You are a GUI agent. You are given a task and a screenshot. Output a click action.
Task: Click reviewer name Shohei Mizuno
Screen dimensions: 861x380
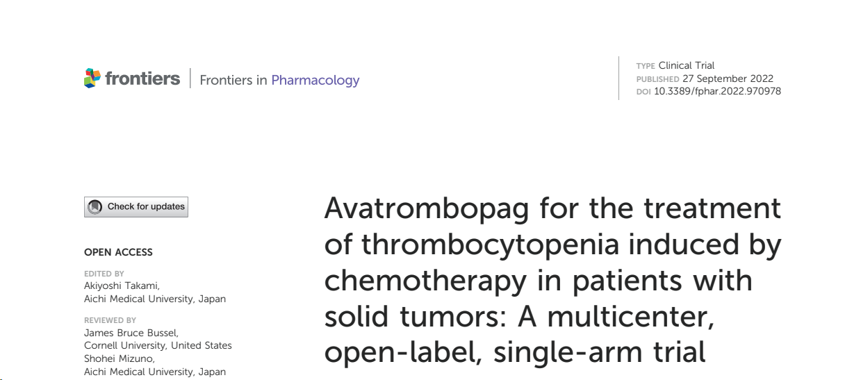pos(120,358)
